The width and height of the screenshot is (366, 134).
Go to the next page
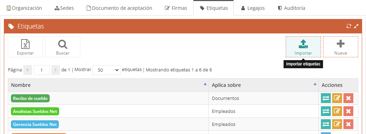tap(56, 70)
